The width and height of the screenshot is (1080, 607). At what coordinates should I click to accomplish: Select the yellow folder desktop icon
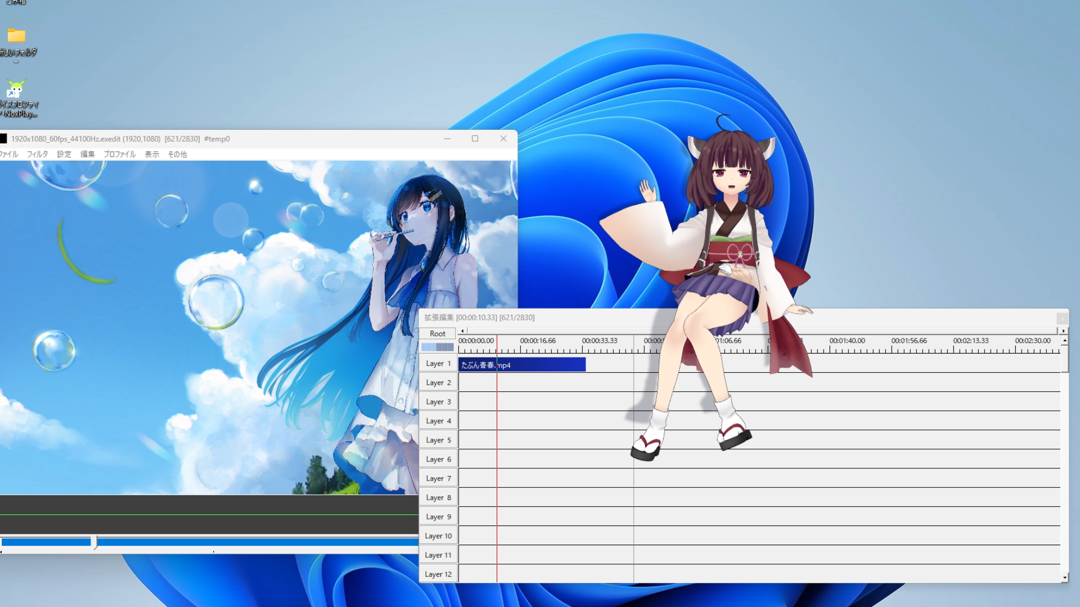[x=16, y=36]
